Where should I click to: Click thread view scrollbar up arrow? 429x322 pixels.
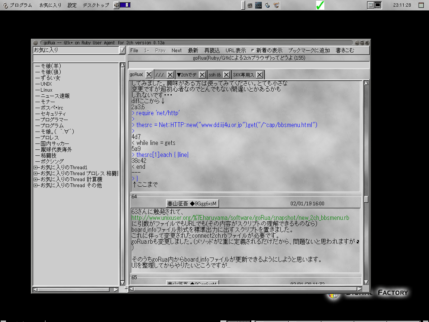(366, 83)
